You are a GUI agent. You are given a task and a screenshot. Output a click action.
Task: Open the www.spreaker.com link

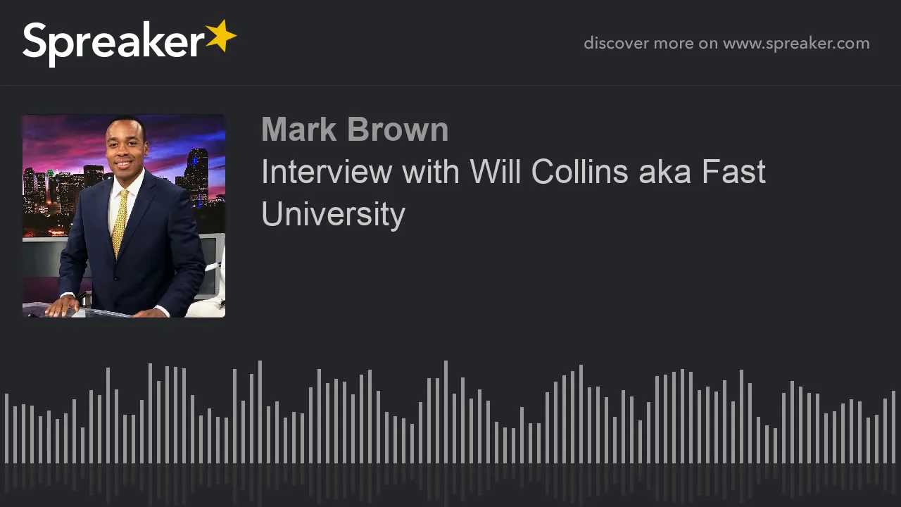pos(796,44)
